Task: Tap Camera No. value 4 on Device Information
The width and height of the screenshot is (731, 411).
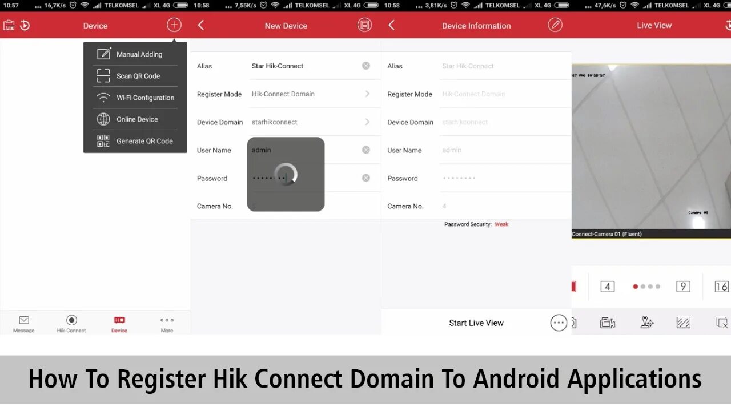Action: click(444, 206)
